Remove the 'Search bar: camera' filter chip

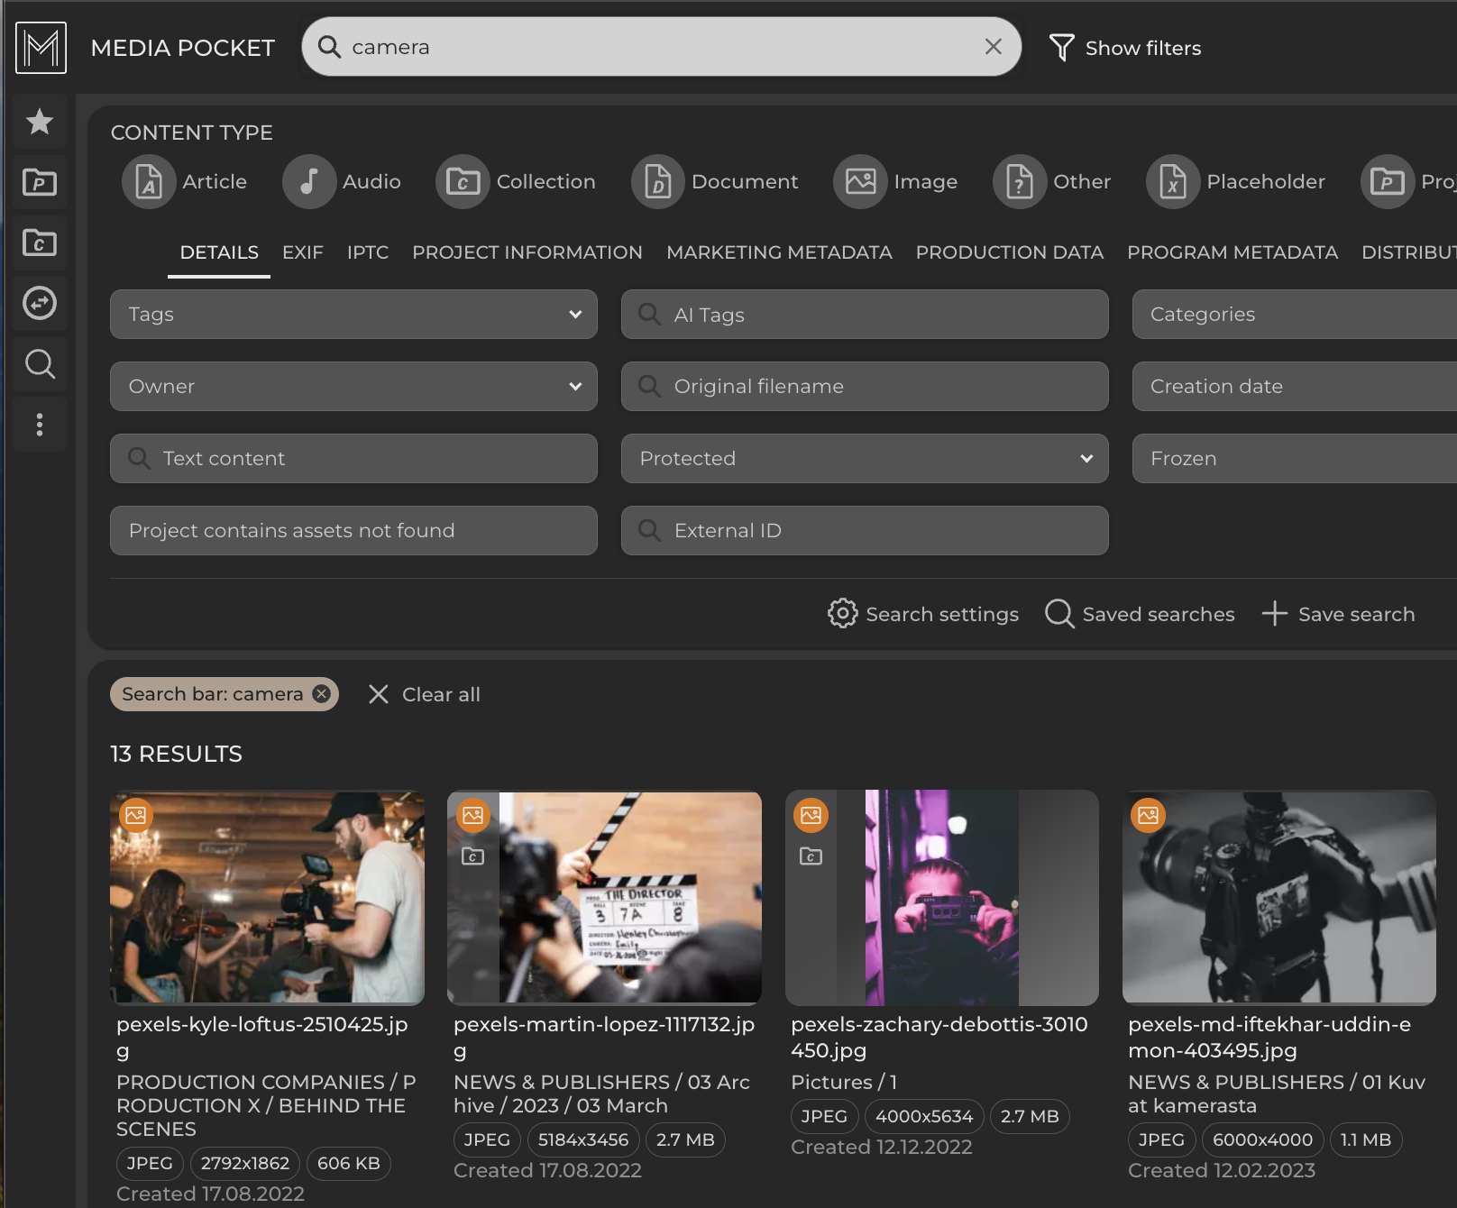tap(321, 694)
